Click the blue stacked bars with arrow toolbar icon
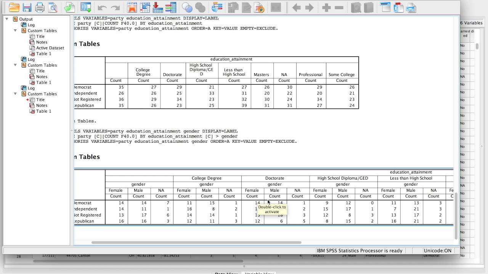This screenshot has height=274, width=488. pos(217,7)
